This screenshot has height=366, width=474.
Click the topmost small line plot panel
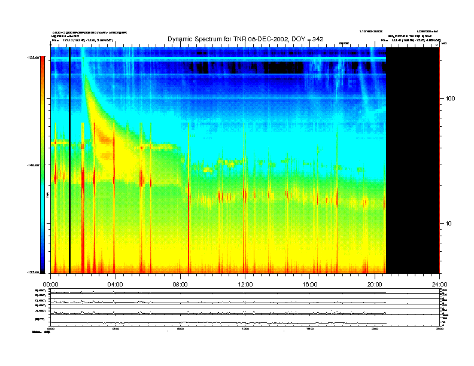coord(245,291)
